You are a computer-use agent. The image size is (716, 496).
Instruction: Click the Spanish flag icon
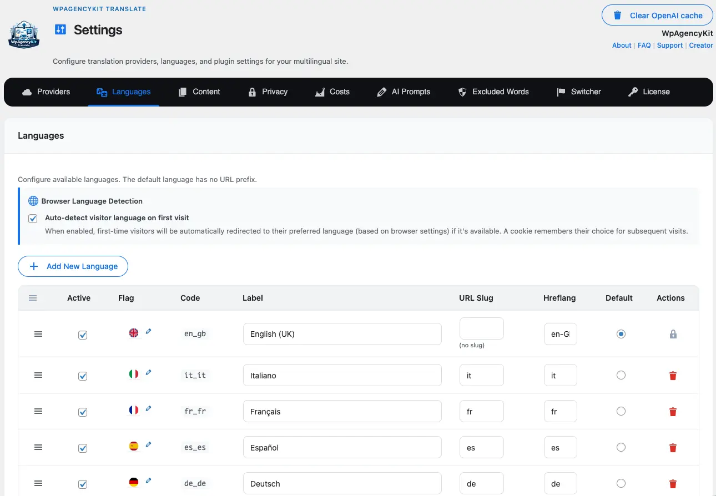134,446
